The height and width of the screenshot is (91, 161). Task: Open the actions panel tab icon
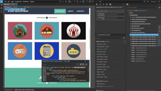coord(107,4)
